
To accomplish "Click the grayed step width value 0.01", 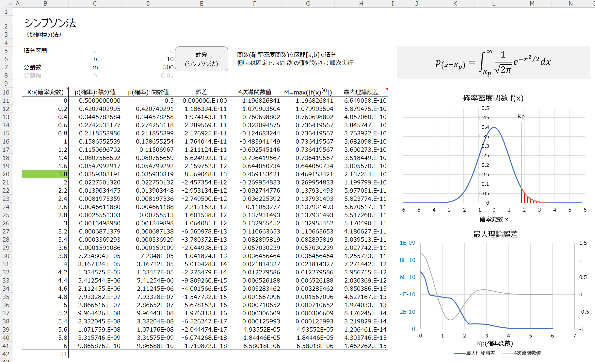I will (x=148, y=75).
